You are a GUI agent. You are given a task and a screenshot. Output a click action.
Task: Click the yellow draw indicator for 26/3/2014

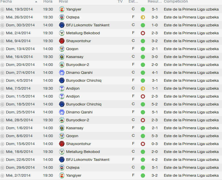click(143, 17)
